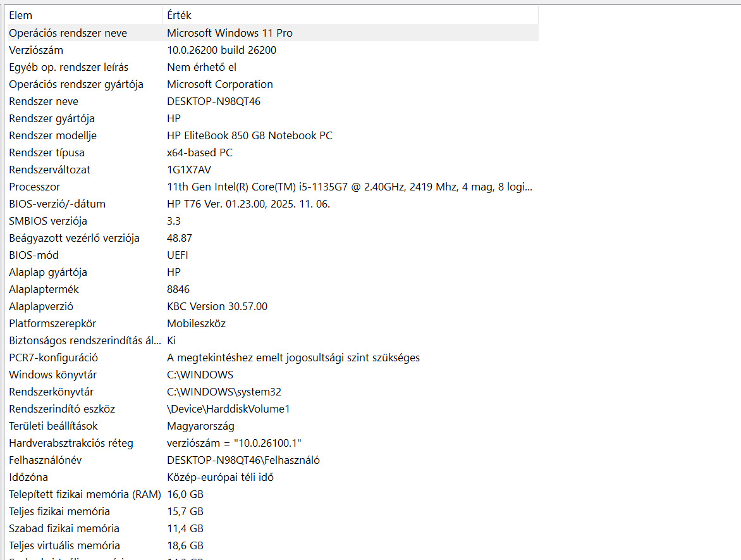
Task: Click the KBC Version 30.57.00 value
Action: (x=217, y=306)
